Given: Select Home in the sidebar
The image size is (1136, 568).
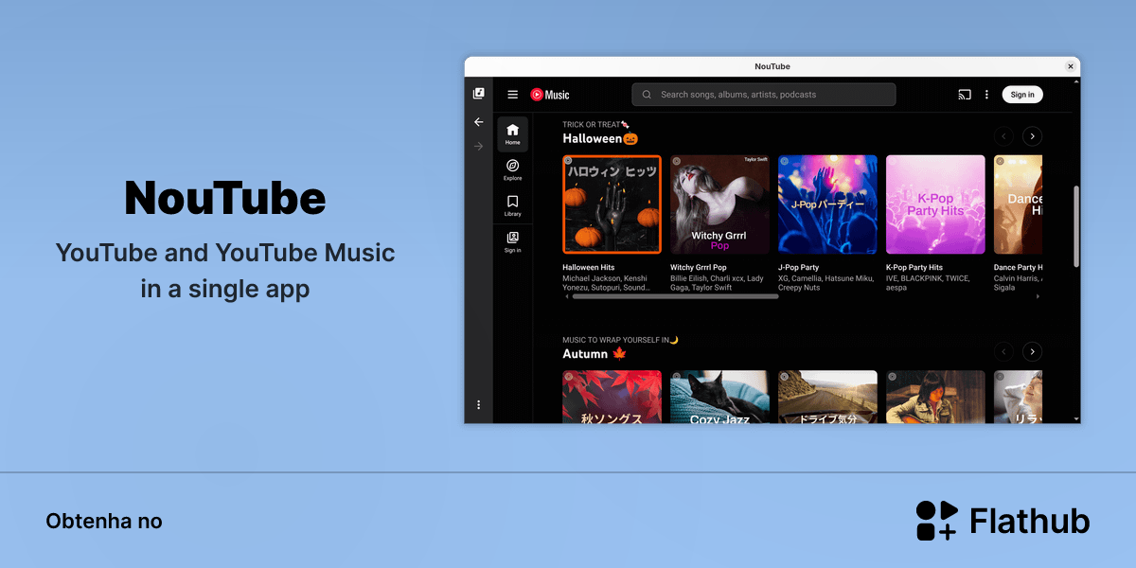Looking at the screenshot, I should click(512, 134).
